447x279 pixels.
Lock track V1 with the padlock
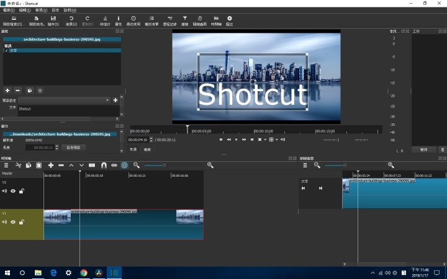tap(21, 222)
